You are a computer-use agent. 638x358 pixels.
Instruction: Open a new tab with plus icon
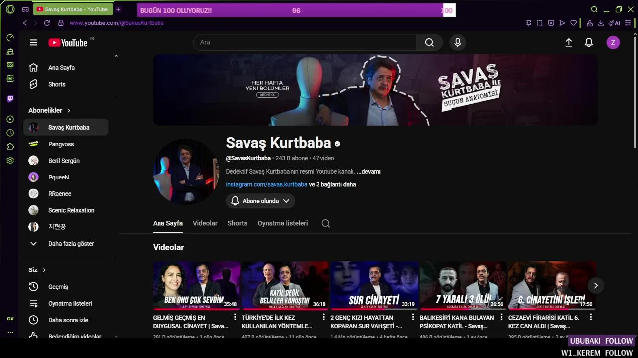pyautogui.click(x=118, y=9)
